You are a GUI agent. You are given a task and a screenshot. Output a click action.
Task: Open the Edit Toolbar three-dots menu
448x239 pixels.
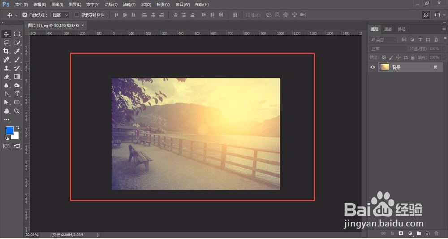coord(6,120)
